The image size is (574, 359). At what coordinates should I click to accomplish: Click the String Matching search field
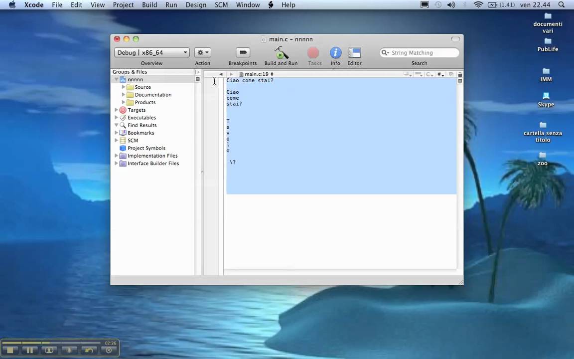point(420,53)
